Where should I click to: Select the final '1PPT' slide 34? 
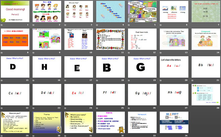(174, 122)
